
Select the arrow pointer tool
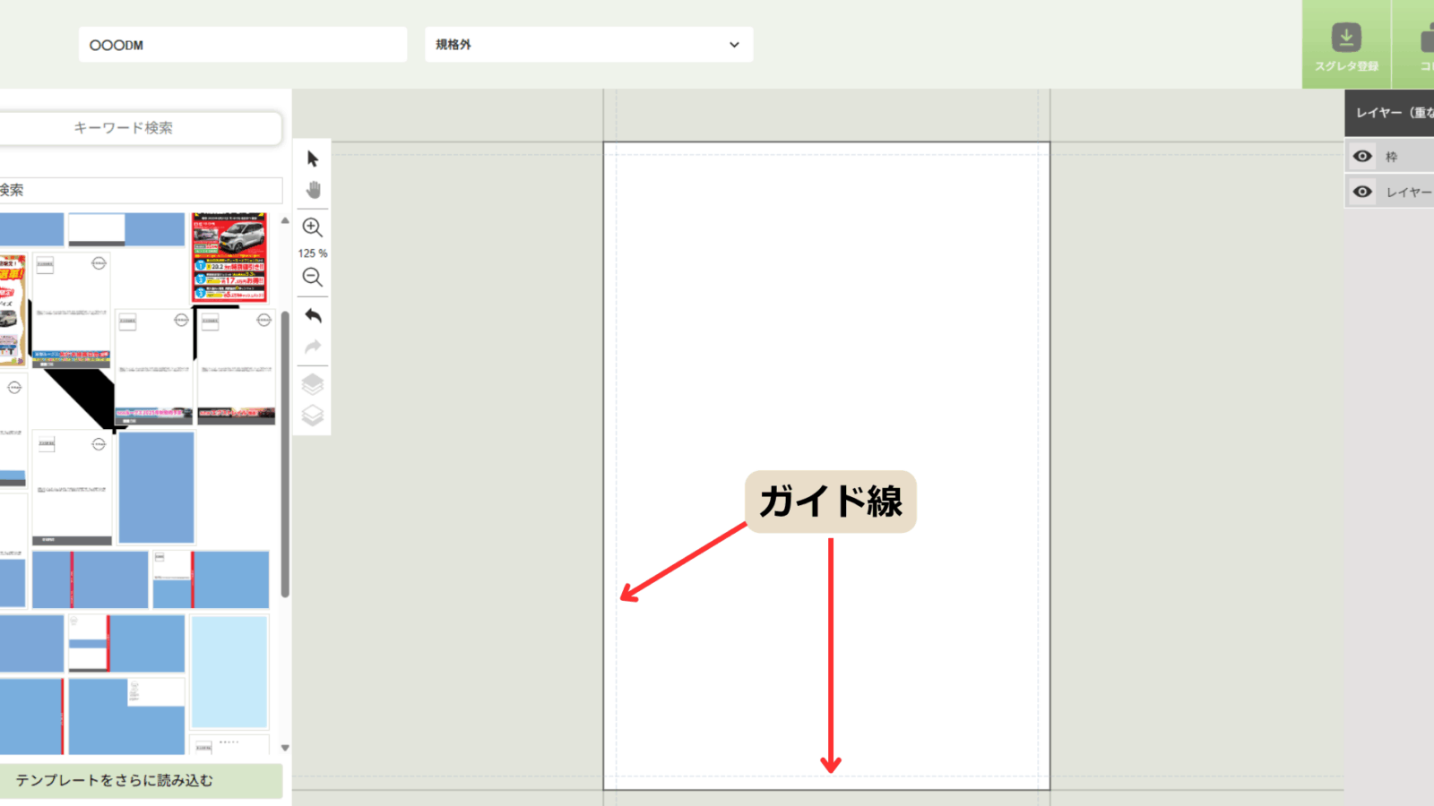[313, 159]
